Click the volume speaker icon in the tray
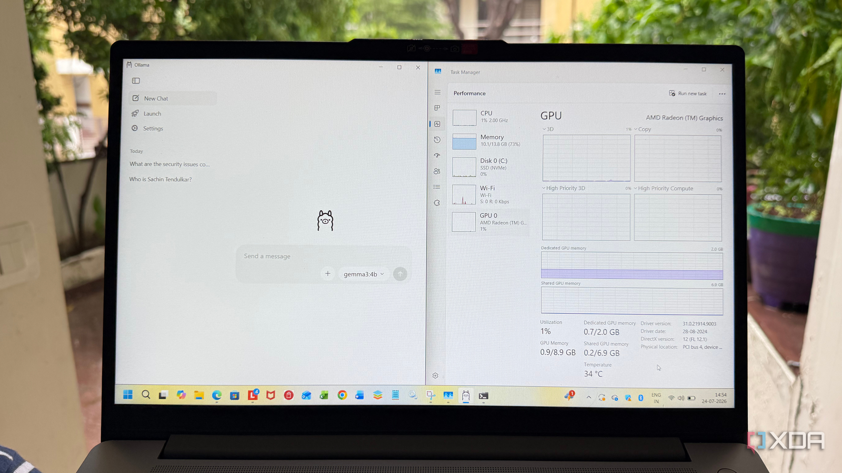 pos(681,398)
